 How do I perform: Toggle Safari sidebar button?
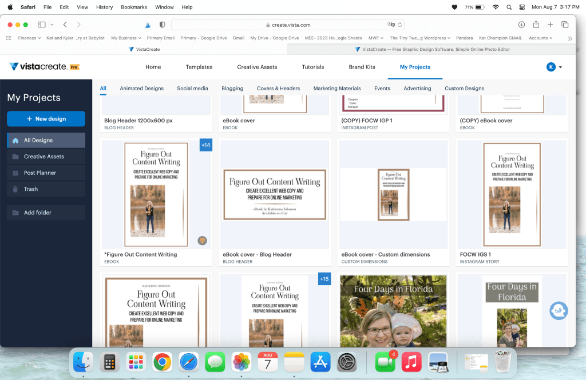[x=42, y=25]
